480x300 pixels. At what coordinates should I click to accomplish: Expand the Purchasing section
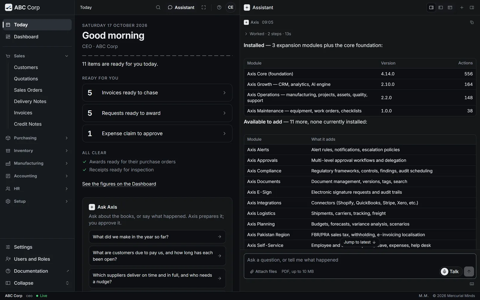coord(37,138)
